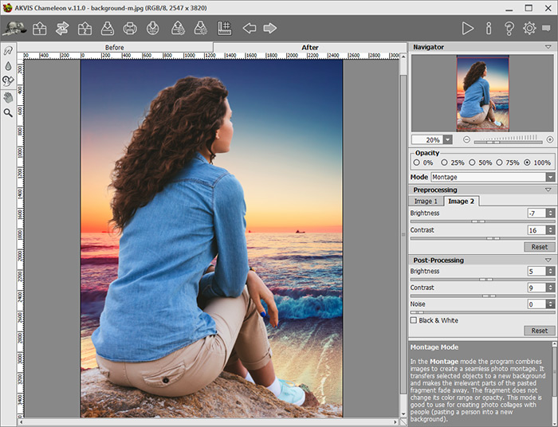Click the Navigator zoom slider

509,142
